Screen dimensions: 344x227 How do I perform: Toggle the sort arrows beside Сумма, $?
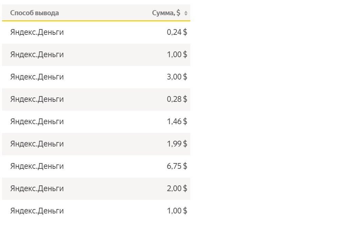pyautogui.click(x=186, y=13)
